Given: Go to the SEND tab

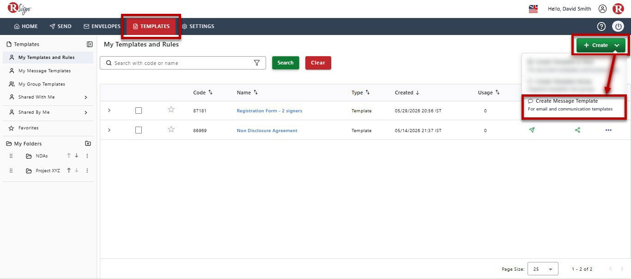Looking at the screenshot, I should tap(61, 26).
